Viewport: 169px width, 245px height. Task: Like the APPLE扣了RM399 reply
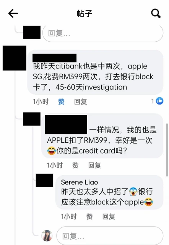tap(75, 165)
